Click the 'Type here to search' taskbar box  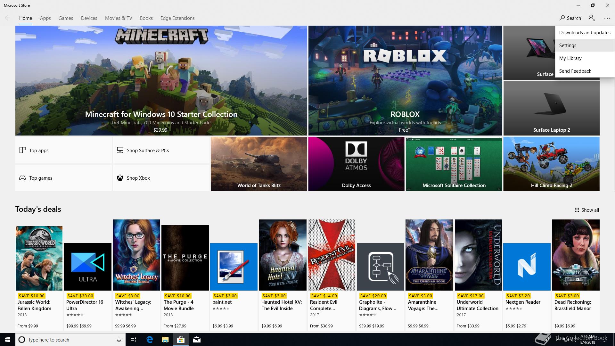(70, 340)
